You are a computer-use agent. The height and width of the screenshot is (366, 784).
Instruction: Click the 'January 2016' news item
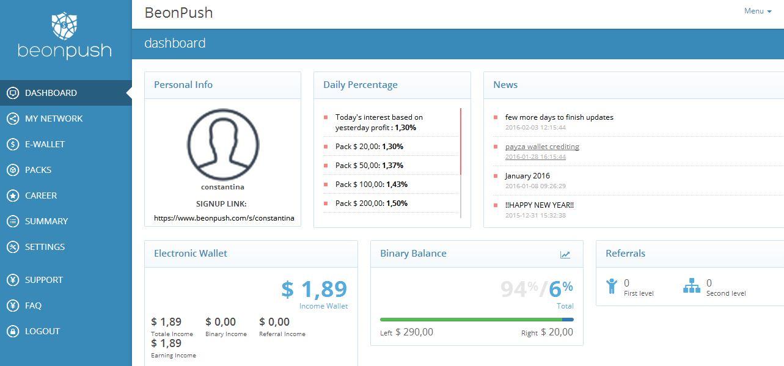527,176
